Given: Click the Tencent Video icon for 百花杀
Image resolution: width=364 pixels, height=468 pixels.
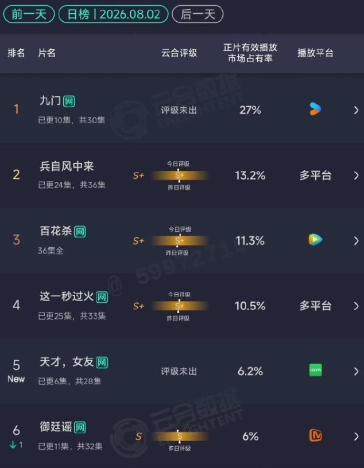Looking at the screenshot, I should [315, 240].
